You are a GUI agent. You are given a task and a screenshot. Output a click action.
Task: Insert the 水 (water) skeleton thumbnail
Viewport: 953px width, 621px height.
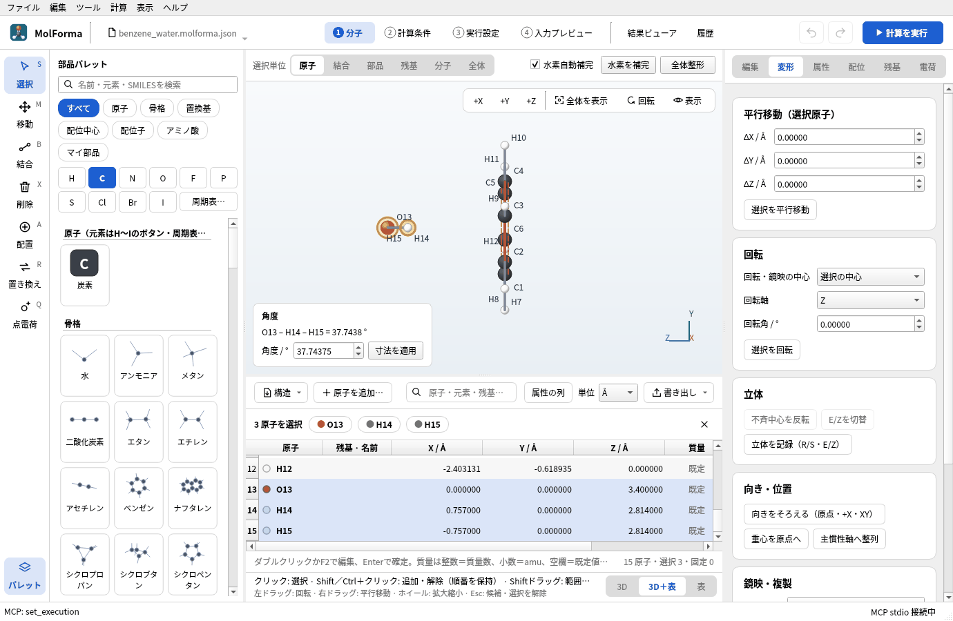click(85, 366)
